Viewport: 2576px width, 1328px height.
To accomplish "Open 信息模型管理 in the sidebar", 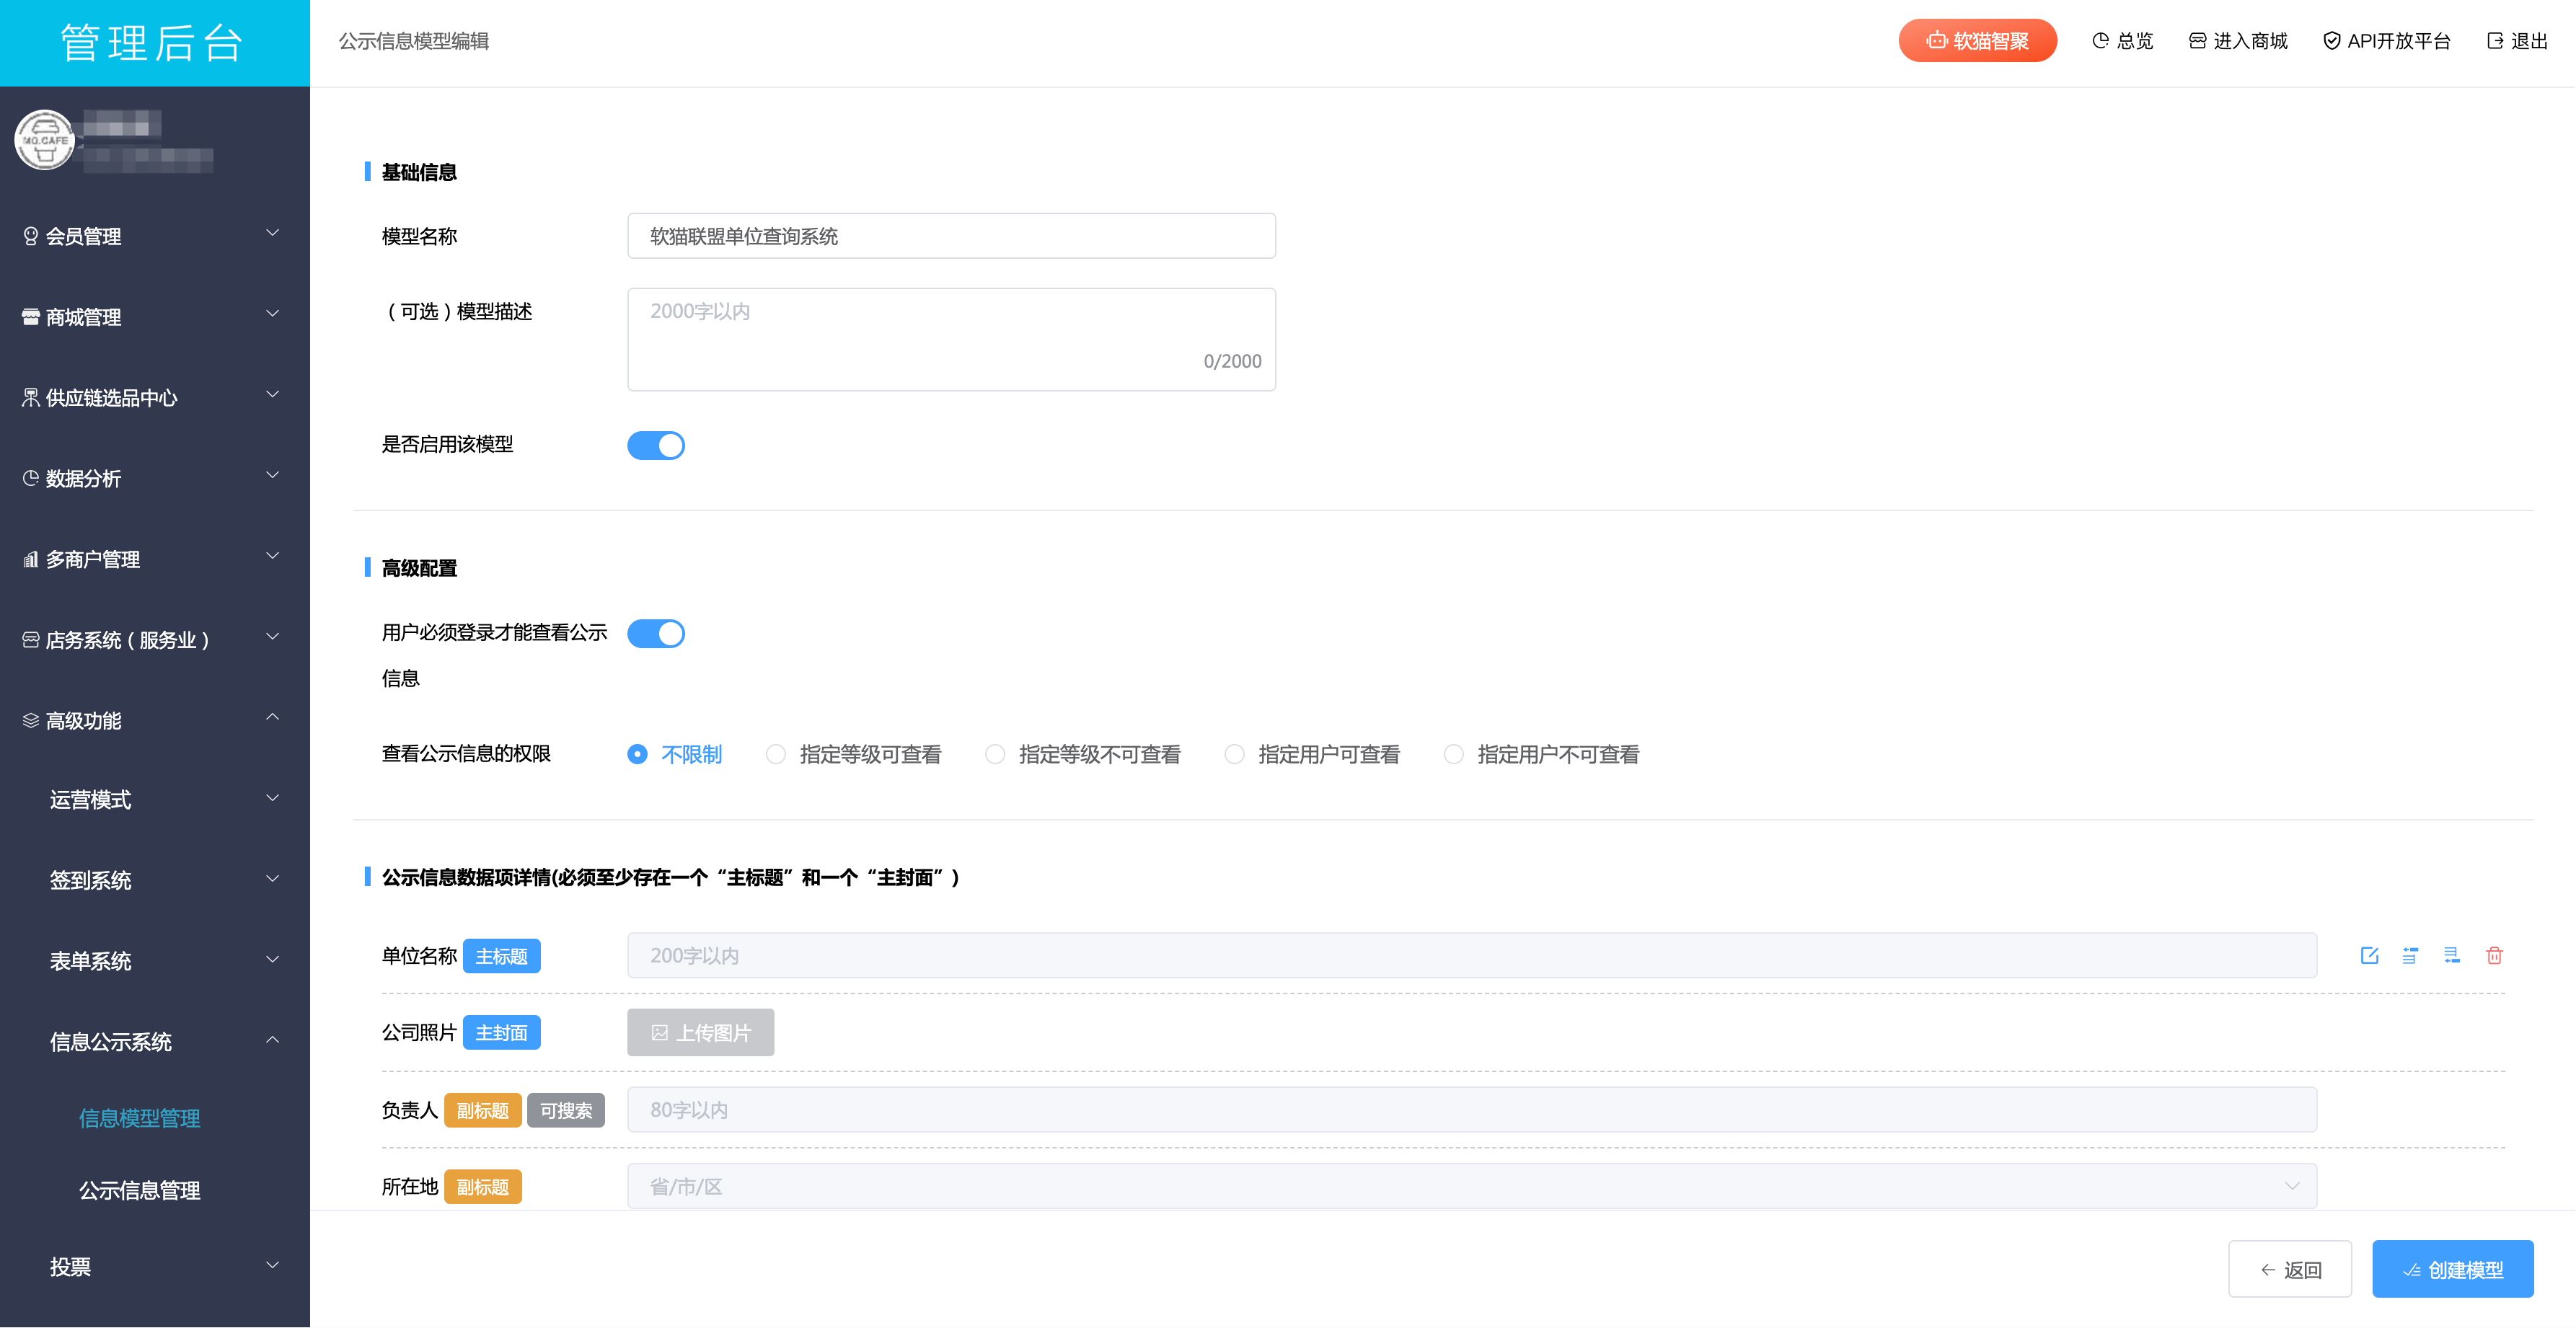I will [x=140, y=1118].
